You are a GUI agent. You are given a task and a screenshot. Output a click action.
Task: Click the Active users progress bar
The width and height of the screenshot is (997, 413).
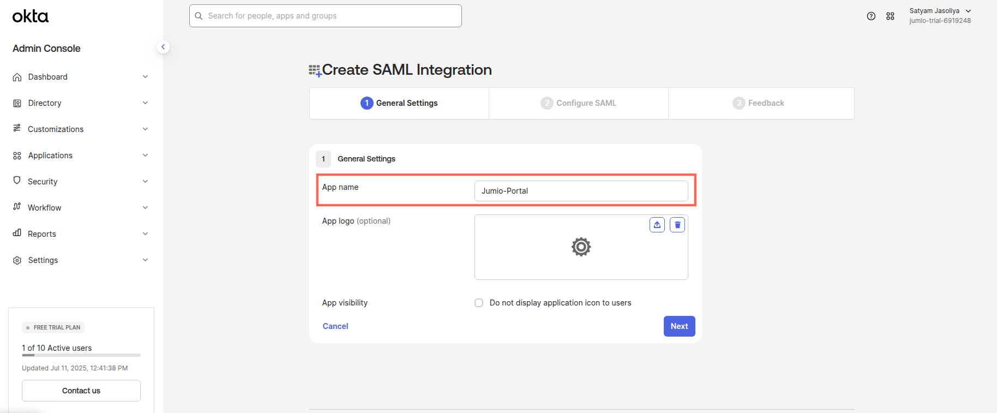[81, 355]
